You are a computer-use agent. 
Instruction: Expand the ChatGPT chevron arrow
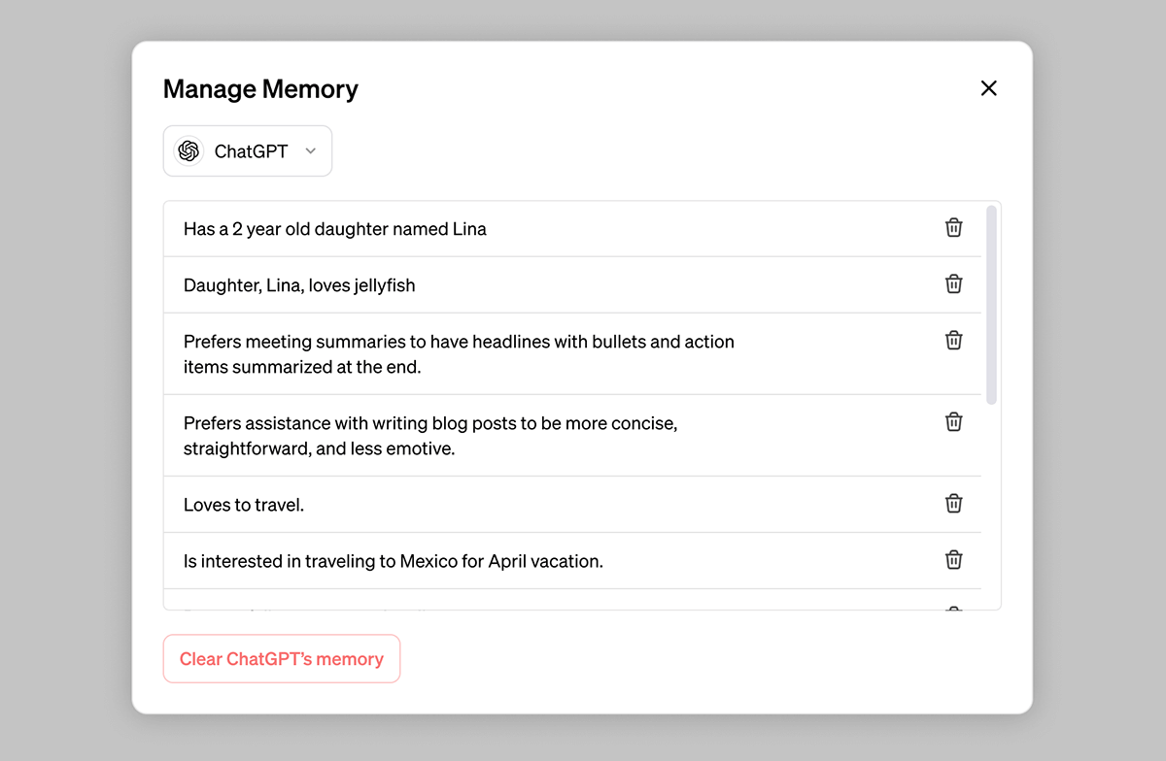click(311, 151)
